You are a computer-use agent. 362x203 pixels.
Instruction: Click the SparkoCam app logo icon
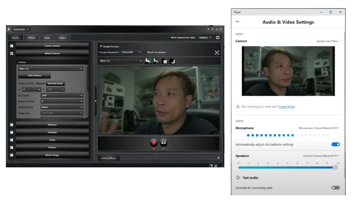9,29
